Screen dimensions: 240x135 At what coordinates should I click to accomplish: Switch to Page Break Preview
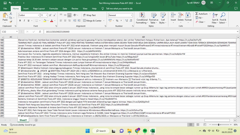pos(205,124)
